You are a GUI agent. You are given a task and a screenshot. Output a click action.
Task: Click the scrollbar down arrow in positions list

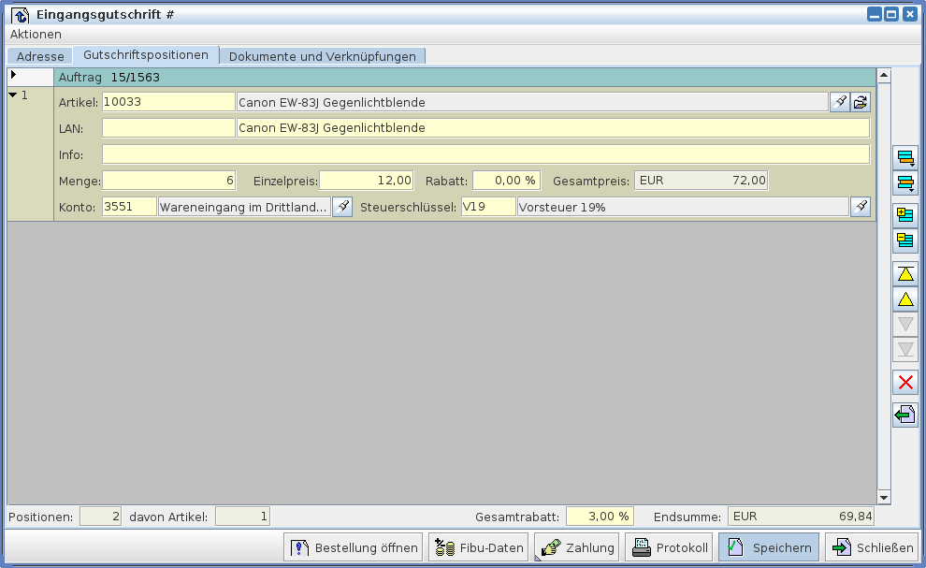tap(884, 498)
